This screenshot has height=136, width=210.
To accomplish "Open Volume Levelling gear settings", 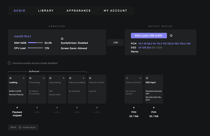I will tap(70, 78).
